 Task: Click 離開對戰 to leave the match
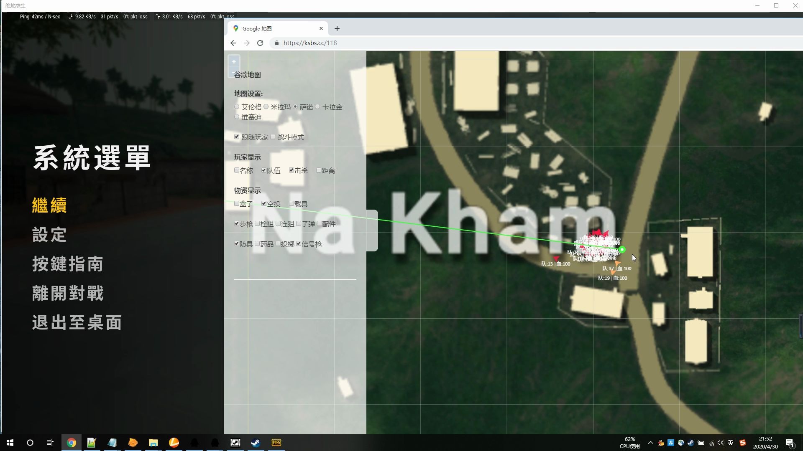pos(68,293)
